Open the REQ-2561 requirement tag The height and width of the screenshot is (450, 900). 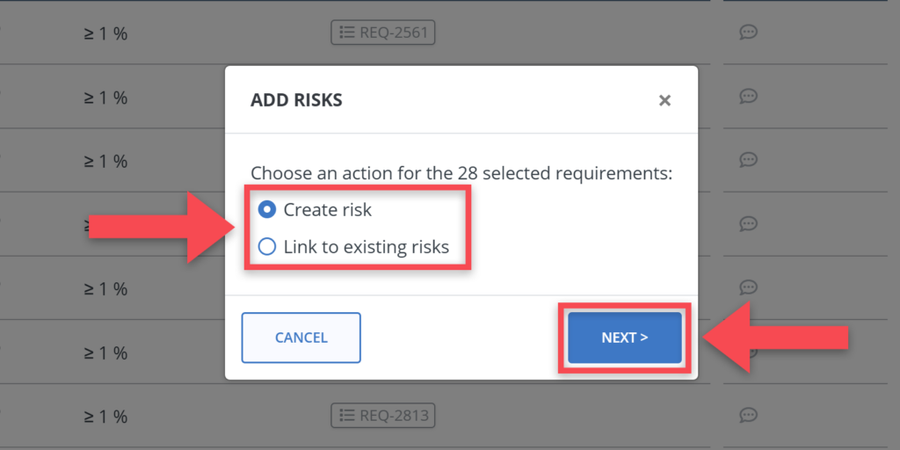point(383,33)
